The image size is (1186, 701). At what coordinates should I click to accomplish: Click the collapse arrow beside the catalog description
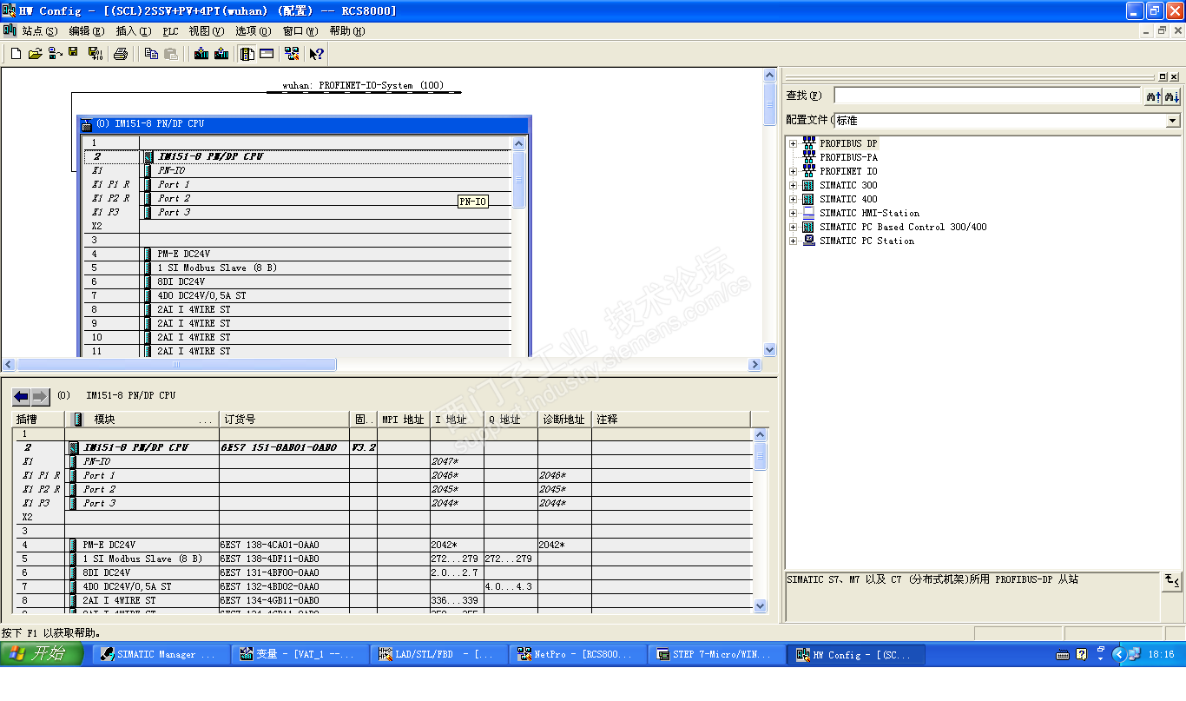click(1171, 581)
